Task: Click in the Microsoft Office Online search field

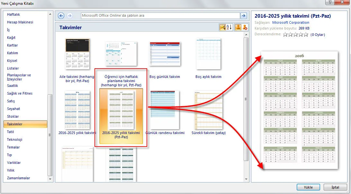Action: 160,16
